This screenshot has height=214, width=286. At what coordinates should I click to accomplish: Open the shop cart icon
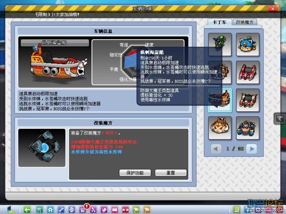tap(39, 210)
